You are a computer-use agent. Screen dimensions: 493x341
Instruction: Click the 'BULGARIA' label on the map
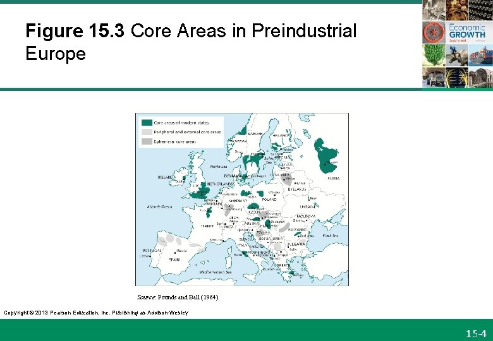[296, 244]
